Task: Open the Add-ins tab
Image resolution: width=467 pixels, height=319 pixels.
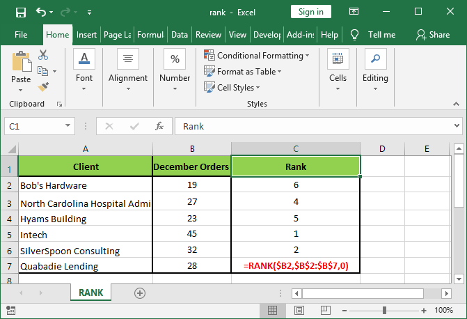Action: point(300,35)
